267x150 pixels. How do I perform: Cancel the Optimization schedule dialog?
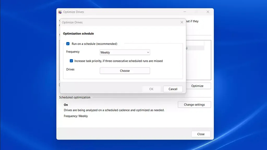click(x=173, y=89)
